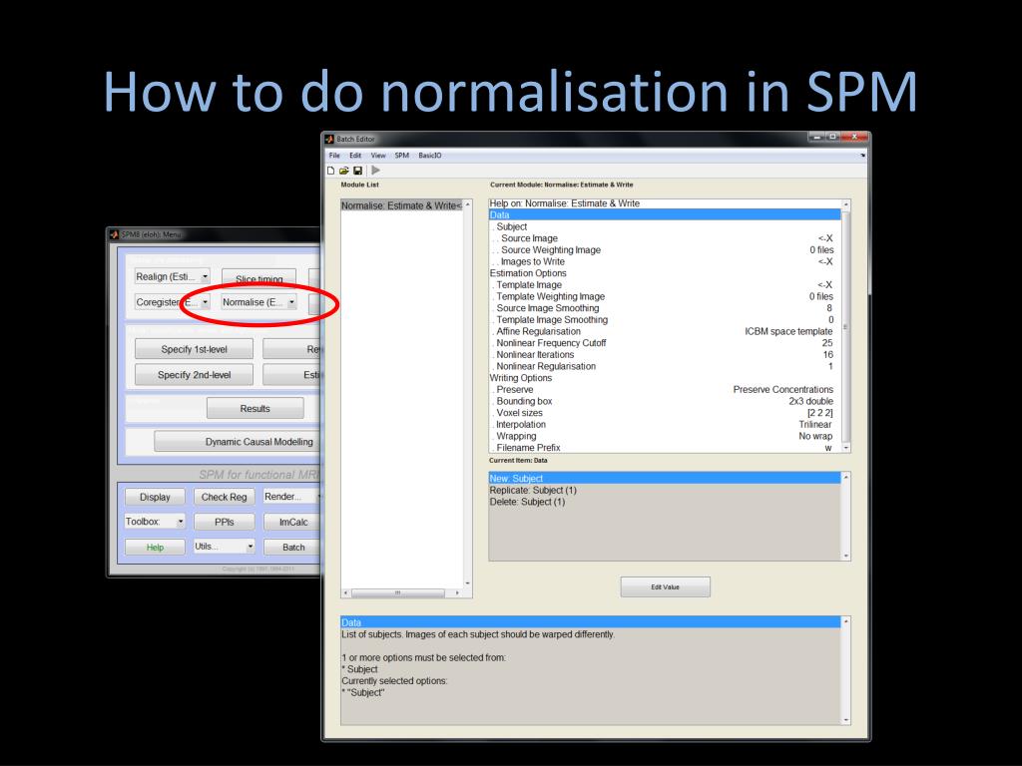Select Template Image Smoothing row

point(665,320)
